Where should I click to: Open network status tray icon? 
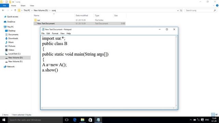pos(198,120)
